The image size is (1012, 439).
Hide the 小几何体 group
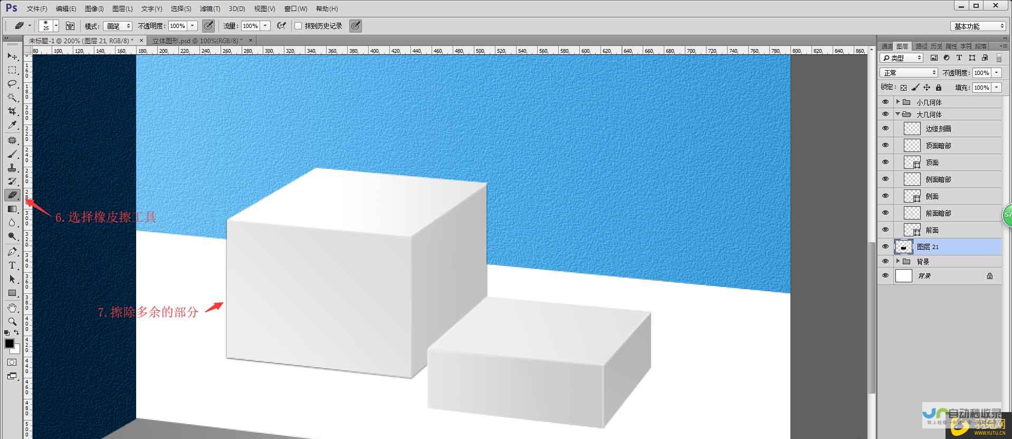(885, 102)
